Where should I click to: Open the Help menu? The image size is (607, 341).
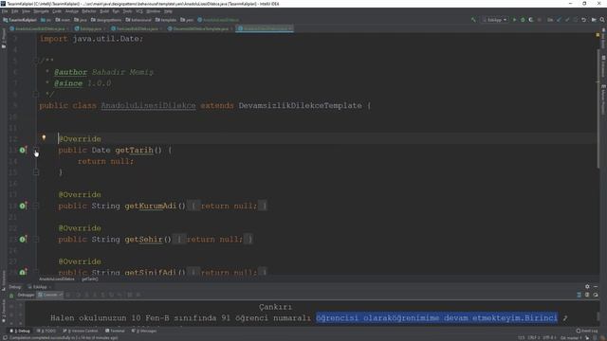point(168,11)
